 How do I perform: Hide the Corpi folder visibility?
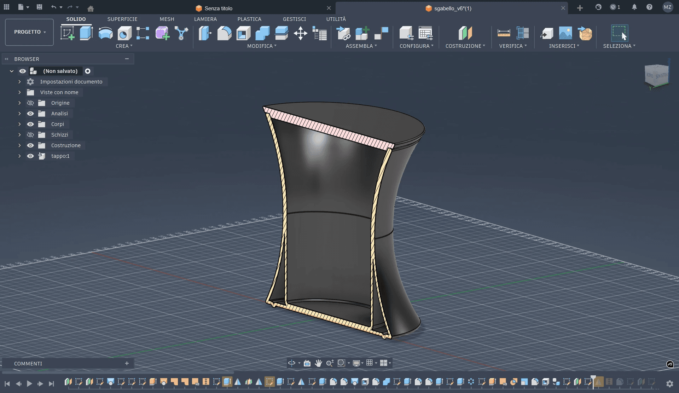[x=30, y=124]
